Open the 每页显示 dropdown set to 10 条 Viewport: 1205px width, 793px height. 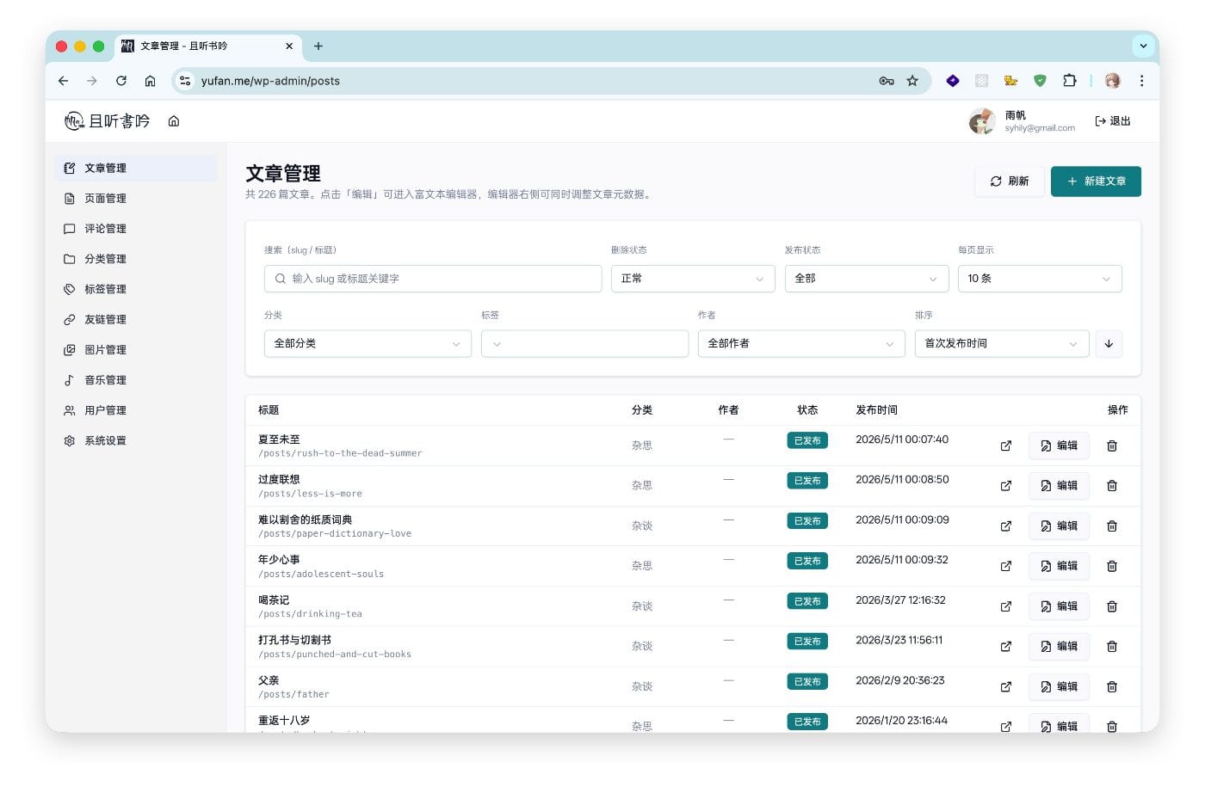click(x=1040, y=279)
